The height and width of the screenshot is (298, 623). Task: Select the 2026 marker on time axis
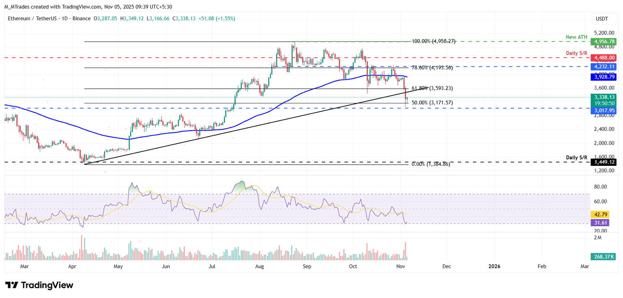[494, 266]
